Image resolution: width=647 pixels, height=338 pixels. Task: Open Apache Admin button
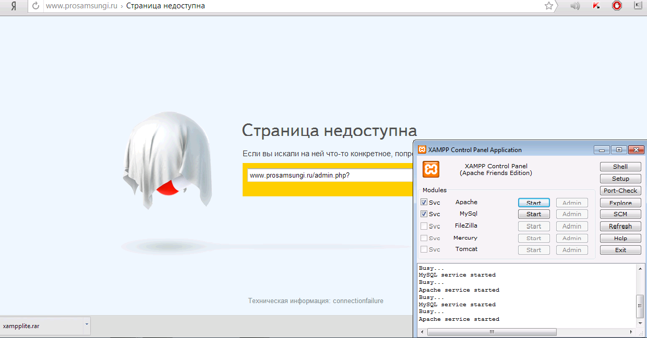[572, 203]
